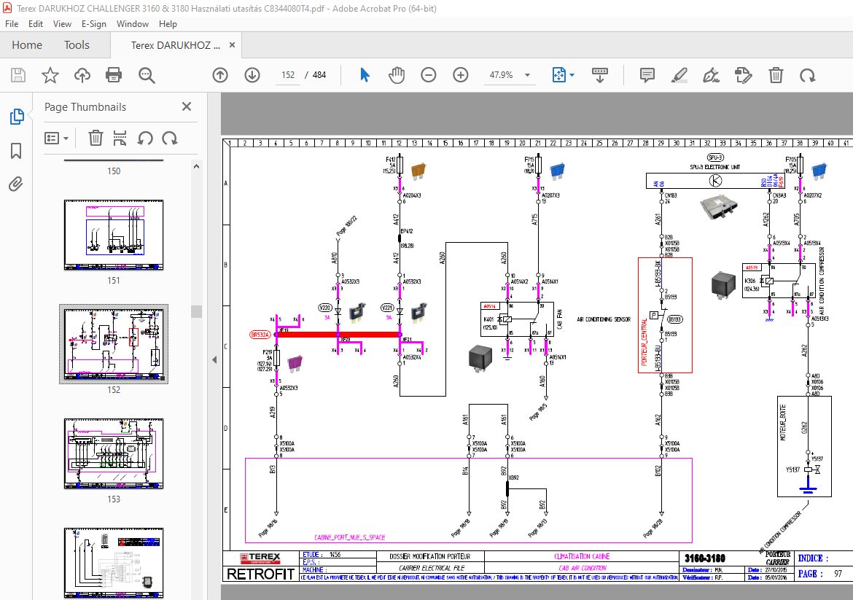Open the Window menu
Screen dimensions: 853x600
pyautogui.click(x=132, y=24)
